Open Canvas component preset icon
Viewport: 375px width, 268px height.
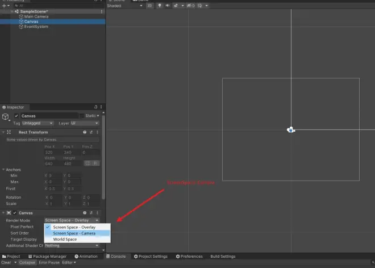point(91,213)
